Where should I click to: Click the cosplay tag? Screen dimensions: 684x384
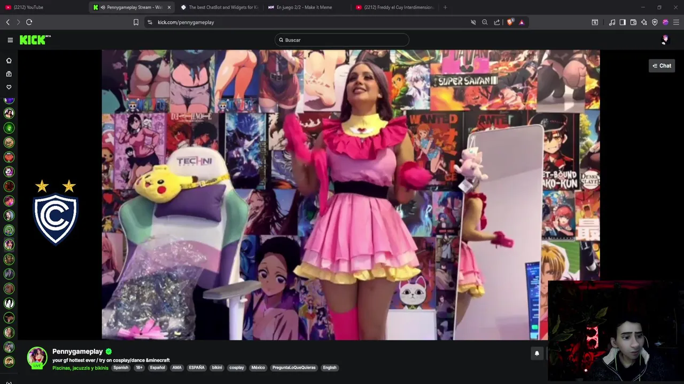point(237,367)
